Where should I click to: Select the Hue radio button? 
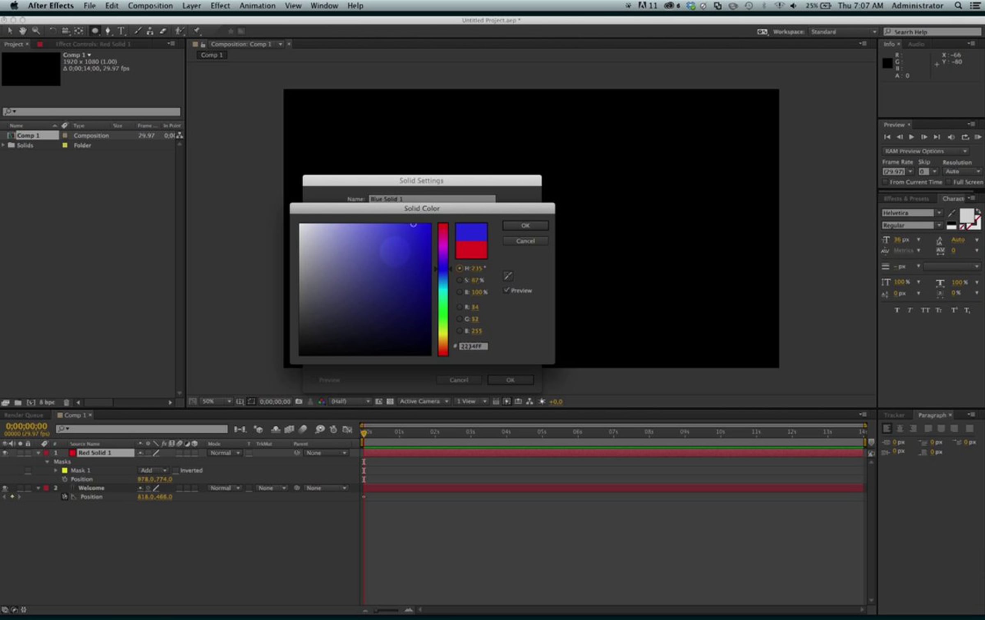tap(459, 268)
